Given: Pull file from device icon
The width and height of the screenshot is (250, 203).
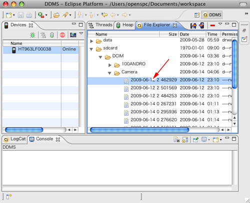Looking at the screenshot, I should [x=193, y=25].
